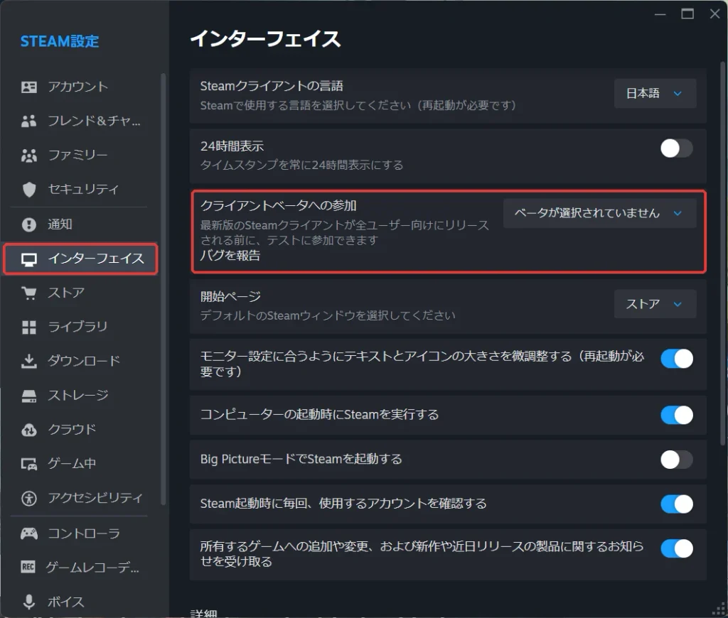Screen dimensions: 728x618
Task: Click the フレンド&チャット people icon
Action: point(28,121)
